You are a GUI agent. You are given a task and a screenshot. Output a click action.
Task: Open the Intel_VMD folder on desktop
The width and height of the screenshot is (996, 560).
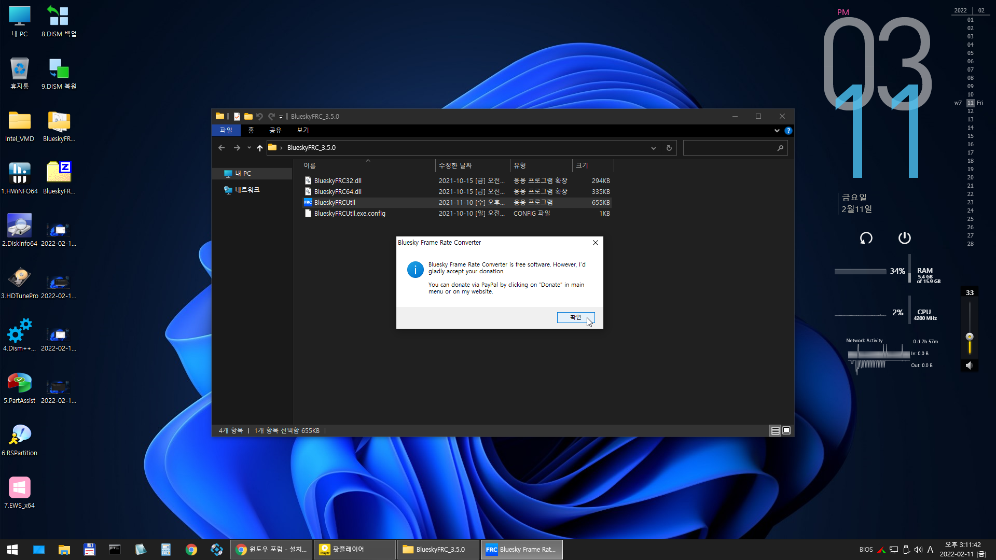[x=20, y=127]
